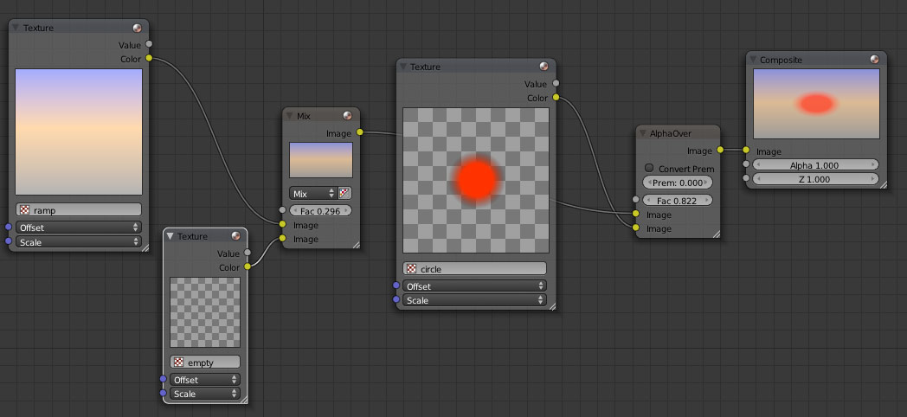The height and width of the screenshot is (417, 907).
Task: Click Alpha input socket on Composite node
Action: point(746,164)
